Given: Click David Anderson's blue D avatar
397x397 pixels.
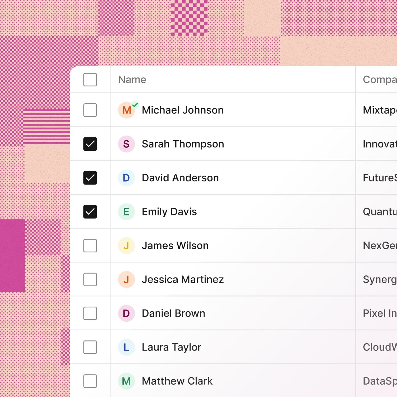Looking at the screenshot, I should [x=126, y=178].
